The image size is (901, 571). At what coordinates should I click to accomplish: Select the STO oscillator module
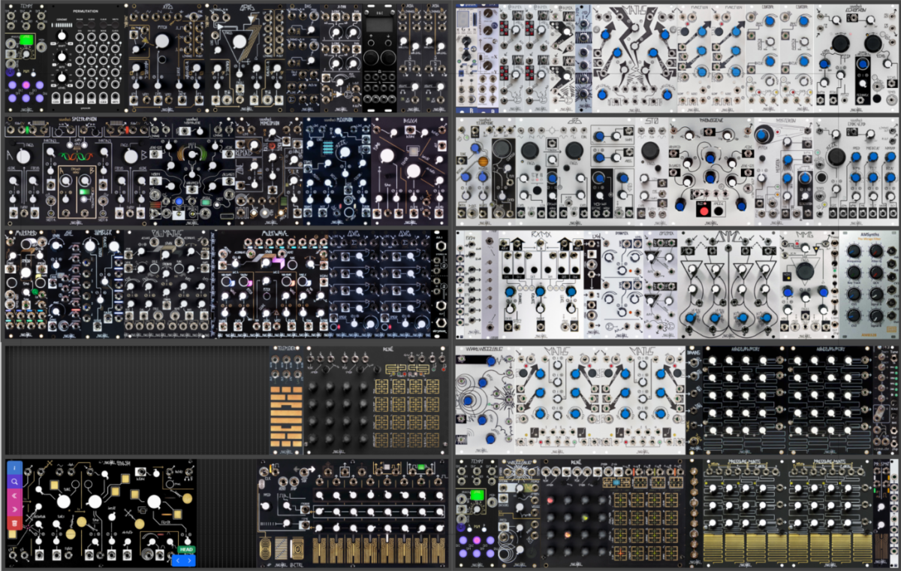pyautogui.click(x=652, y=171)
